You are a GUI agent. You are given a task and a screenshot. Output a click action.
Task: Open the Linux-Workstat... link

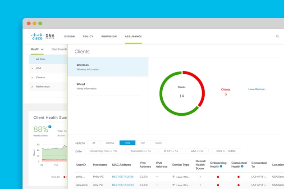(x=257, y=89)
